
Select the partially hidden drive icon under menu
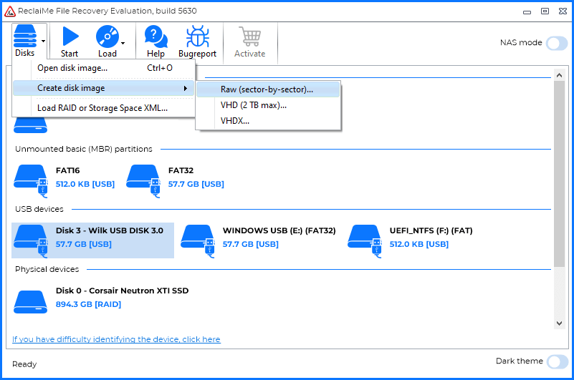coord(31,125)
